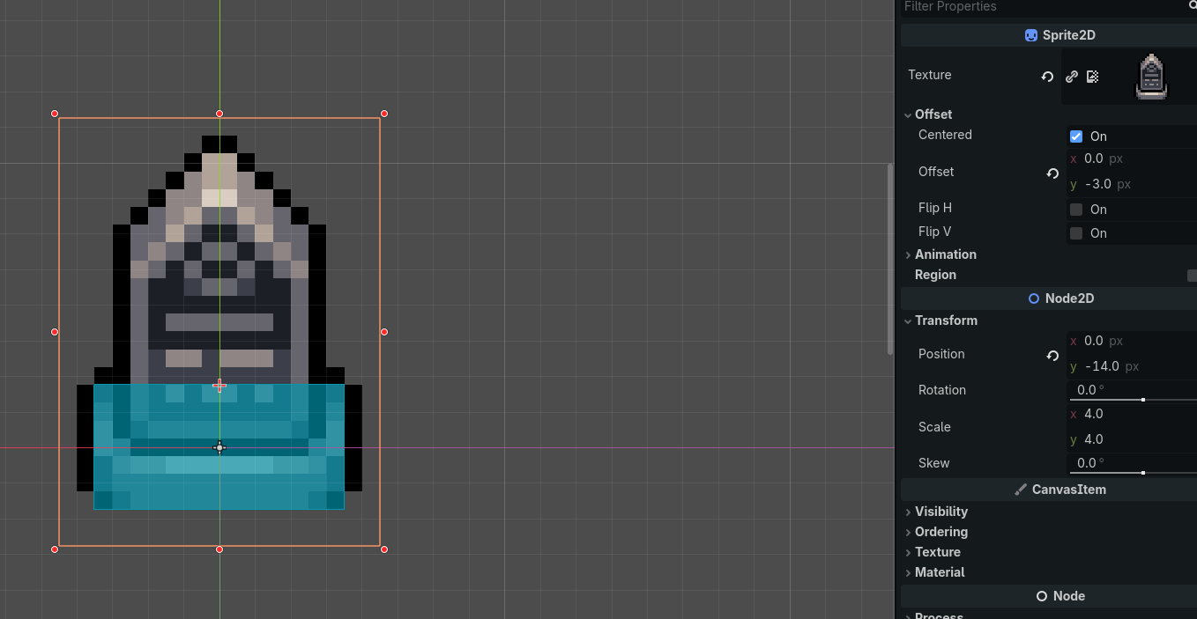Image resolution: width=1197 pixels, height=619 pixels.
Task: Focus the Filter Properties search box
Action: pos(1040,7)
